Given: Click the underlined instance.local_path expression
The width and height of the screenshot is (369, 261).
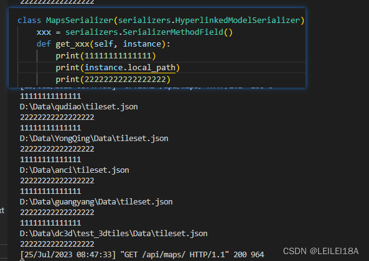Looking at the screenshot, I should point(130,68).
